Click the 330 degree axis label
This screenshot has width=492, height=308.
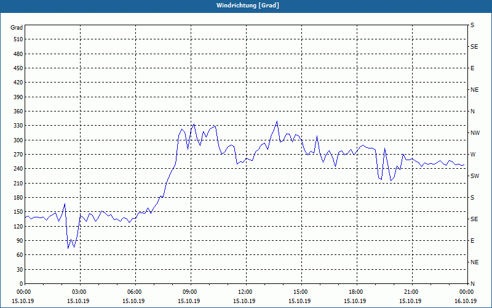18,126
